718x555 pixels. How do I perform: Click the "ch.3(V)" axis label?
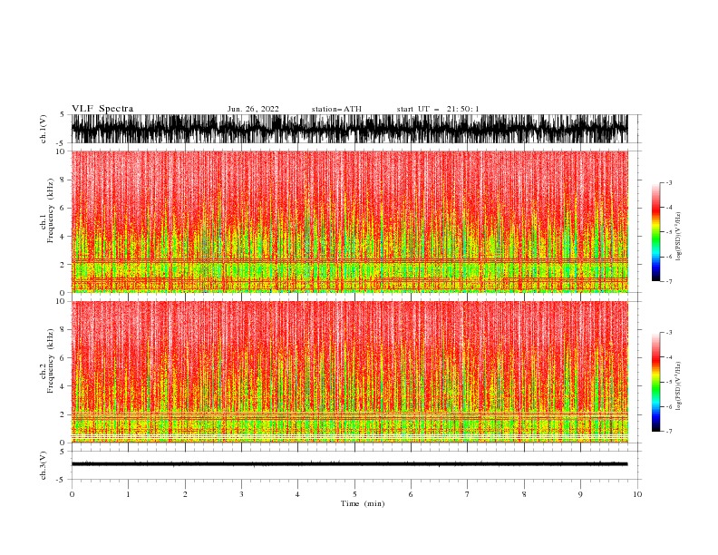(x=44, y=465)
